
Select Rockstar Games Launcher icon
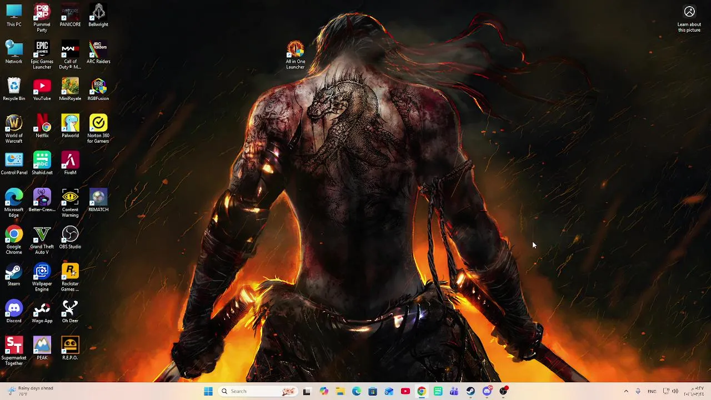[70, 278]
